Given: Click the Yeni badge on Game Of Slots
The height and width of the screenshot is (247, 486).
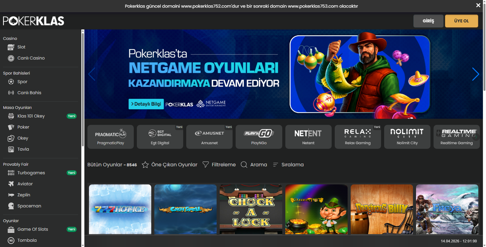Looking at the screenshot, I should point(71,230).
